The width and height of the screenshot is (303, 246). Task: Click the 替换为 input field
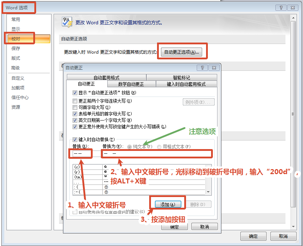tap(157, 154)
